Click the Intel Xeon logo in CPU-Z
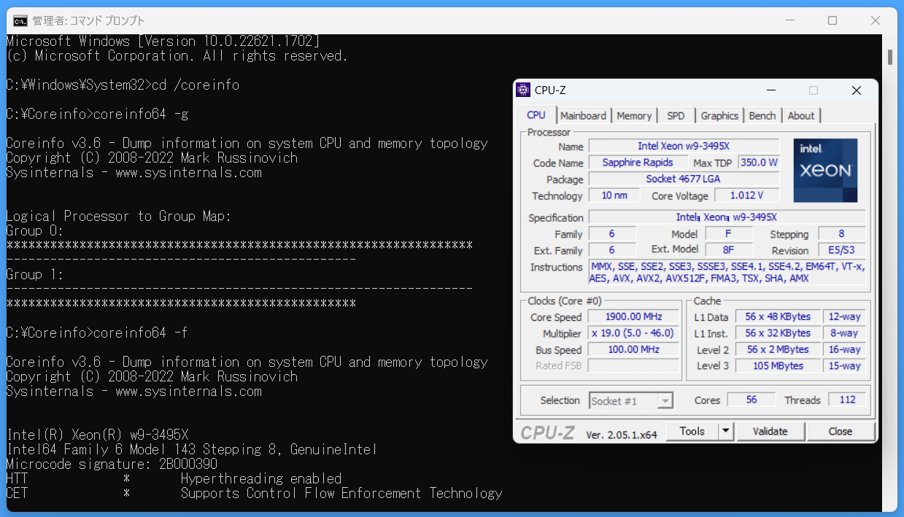Screen dimensions: 904x517 pyautogui.click(x=825, y=170)
